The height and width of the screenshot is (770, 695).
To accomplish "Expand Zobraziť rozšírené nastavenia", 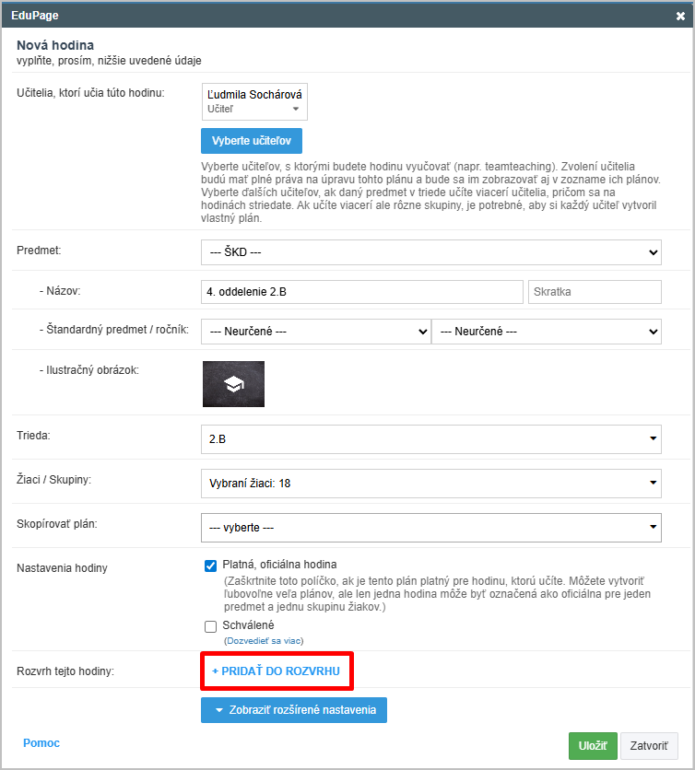I will (294, 710).
